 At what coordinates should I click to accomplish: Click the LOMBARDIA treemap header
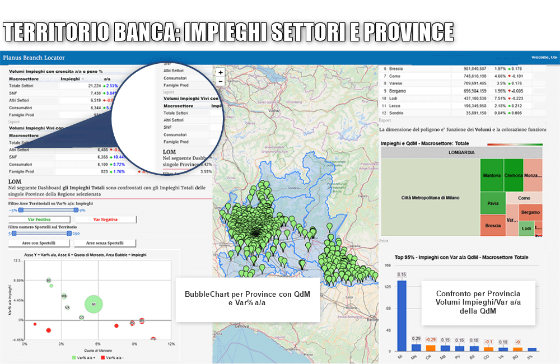pos(461,152)
